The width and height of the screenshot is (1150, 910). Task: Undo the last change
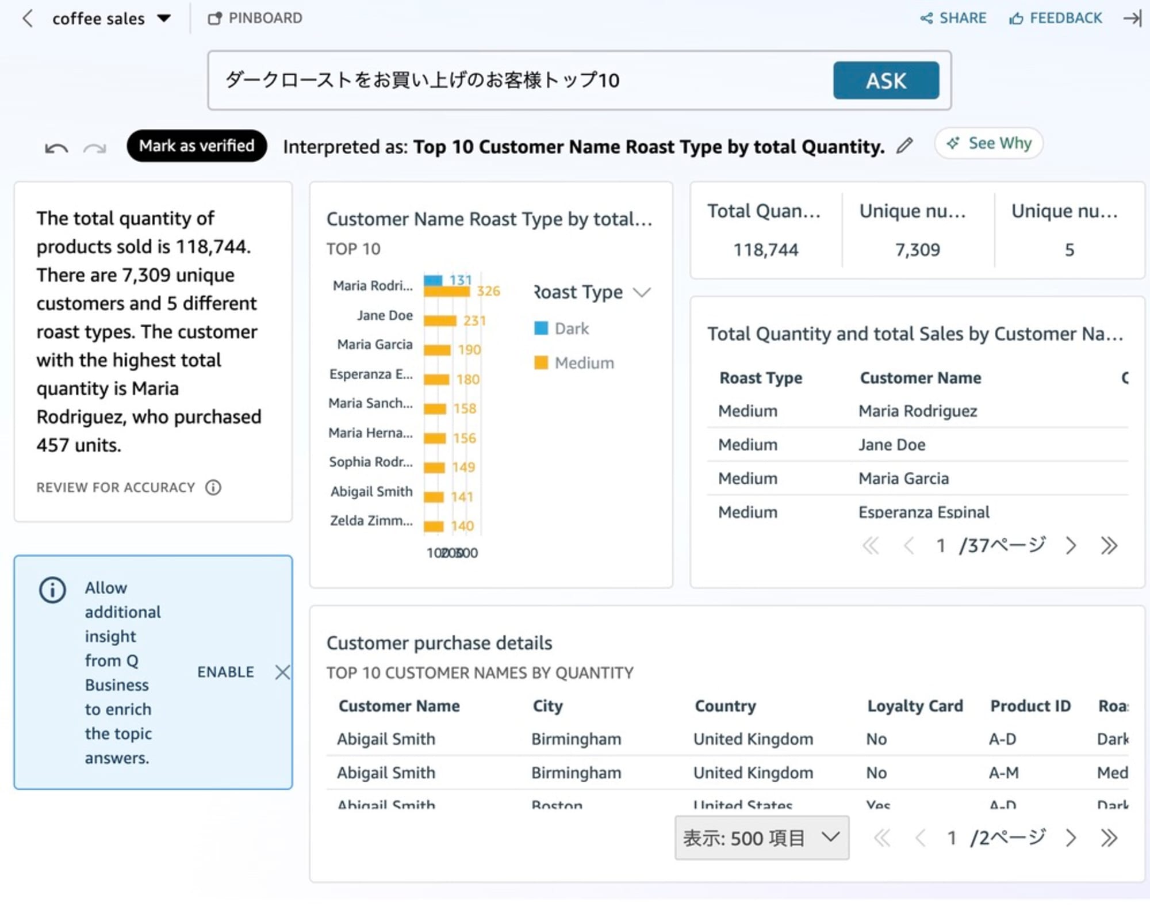pyautogui.click(x=56, y=148)
